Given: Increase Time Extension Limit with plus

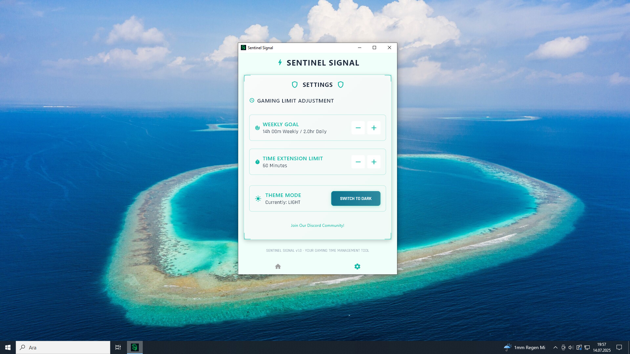Looking at the screenshot, I should click(x=374, y=162).
